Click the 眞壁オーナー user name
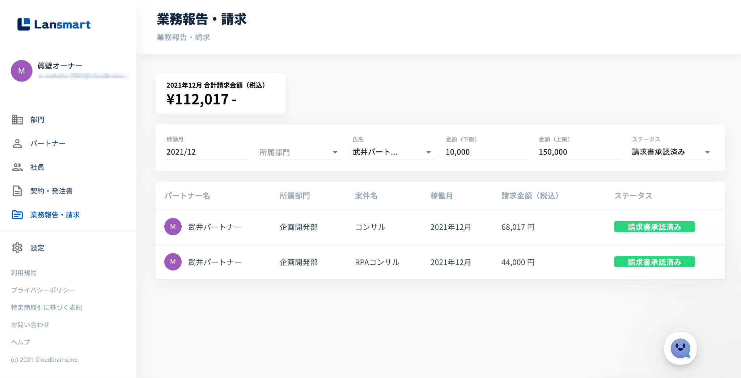 point(60,66)
